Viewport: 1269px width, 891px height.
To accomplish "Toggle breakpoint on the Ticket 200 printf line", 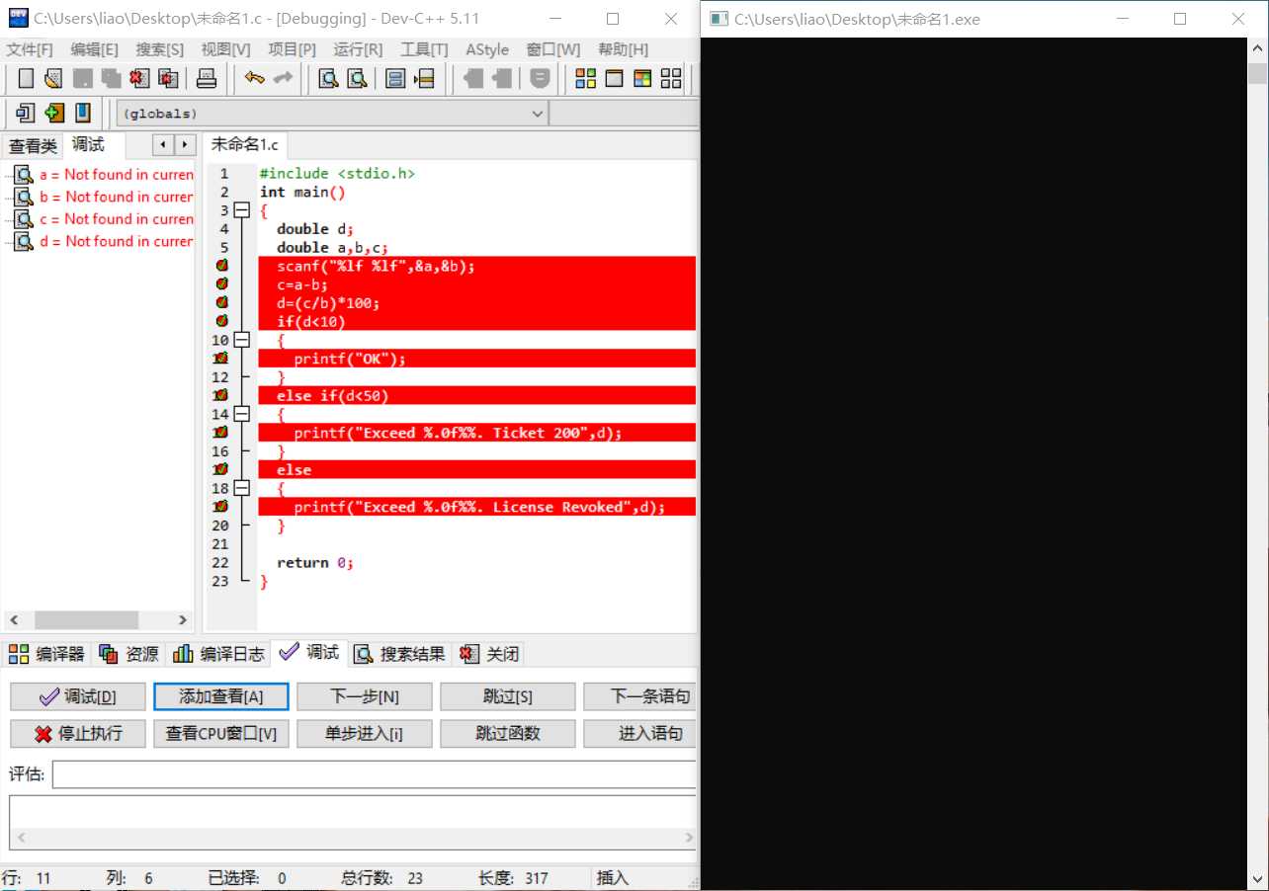I will click(221, 433).
